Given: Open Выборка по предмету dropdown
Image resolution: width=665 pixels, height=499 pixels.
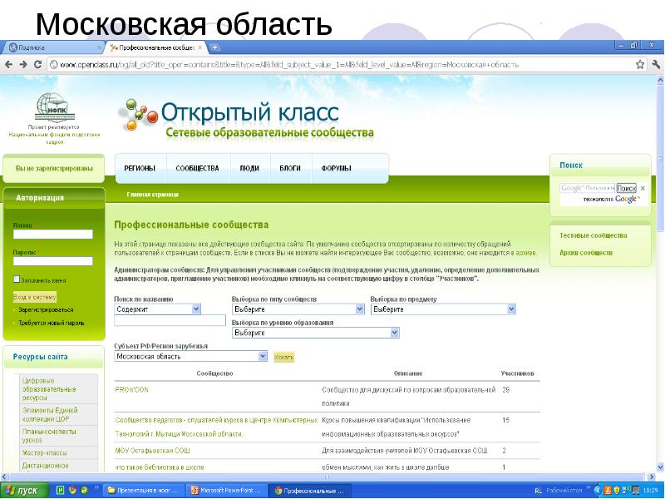Looking at the screenshot, I should (x=443, y=309).
